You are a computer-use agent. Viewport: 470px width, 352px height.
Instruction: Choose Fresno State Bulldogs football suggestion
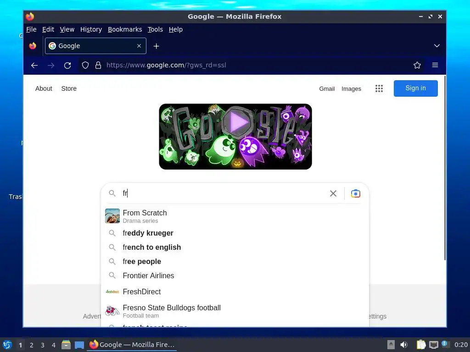[235, 311]
